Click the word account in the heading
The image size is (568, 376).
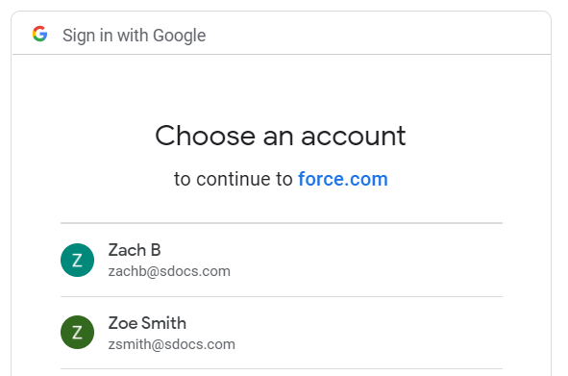353,137
